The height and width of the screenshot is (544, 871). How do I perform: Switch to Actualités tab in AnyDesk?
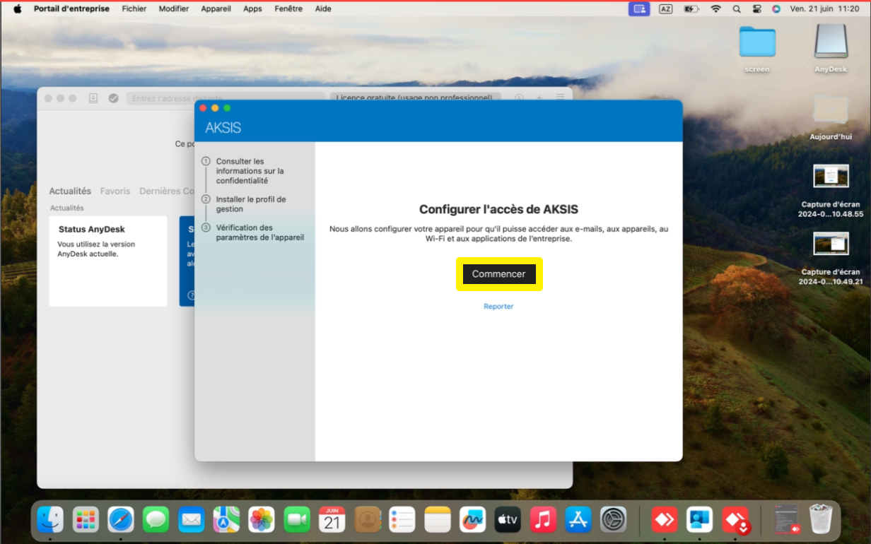(70, 191)
